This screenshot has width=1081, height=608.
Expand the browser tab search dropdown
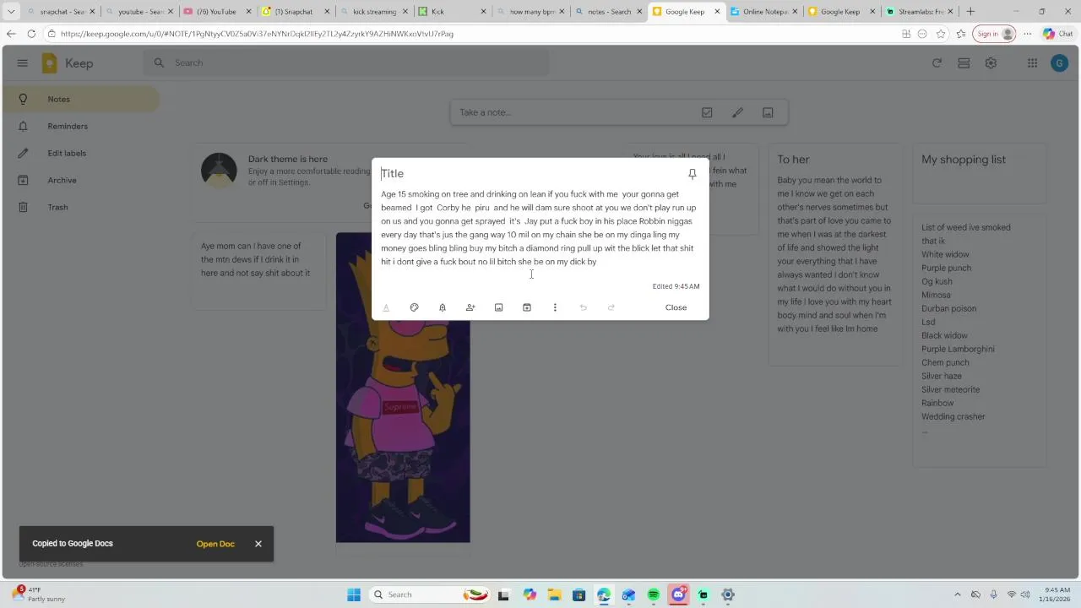[x=11, y=12]
